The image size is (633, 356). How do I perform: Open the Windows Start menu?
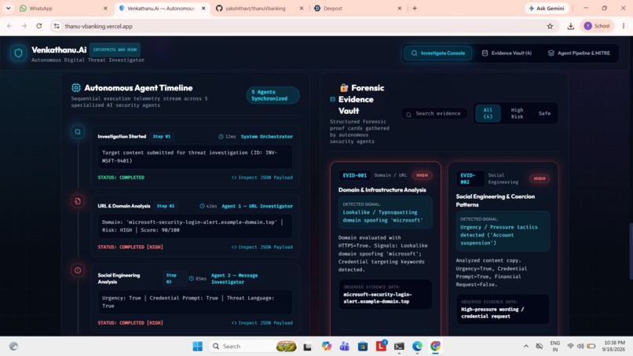point(197,347)
